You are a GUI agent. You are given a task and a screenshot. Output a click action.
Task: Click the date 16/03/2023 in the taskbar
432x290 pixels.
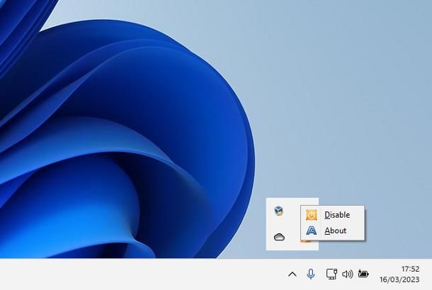(399, 279)
